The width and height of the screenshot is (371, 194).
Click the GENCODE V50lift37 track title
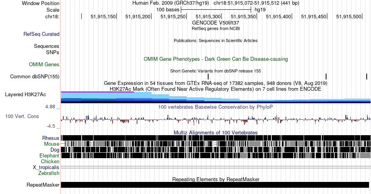(x=216, y=23)
